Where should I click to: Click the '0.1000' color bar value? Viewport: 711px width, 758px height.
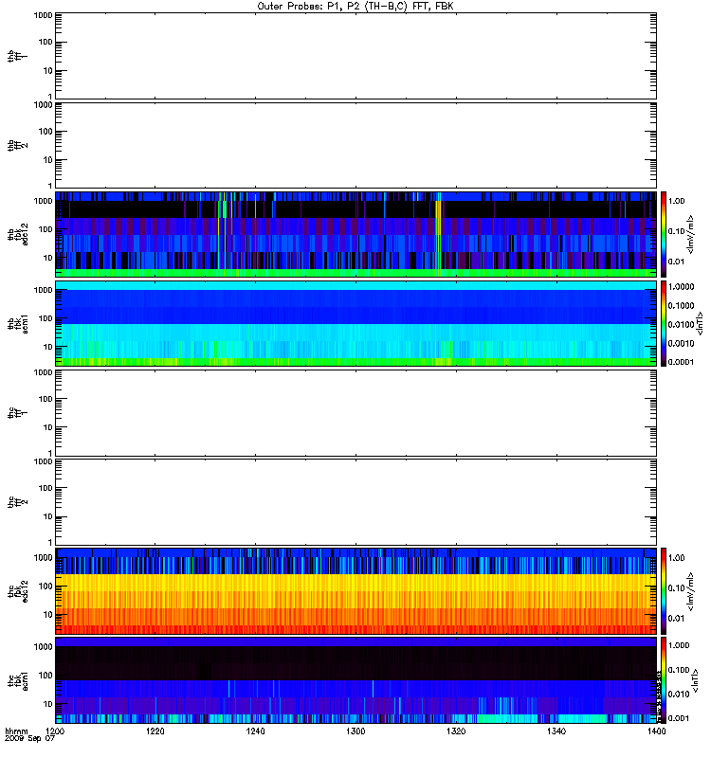(x=681, y=305)
